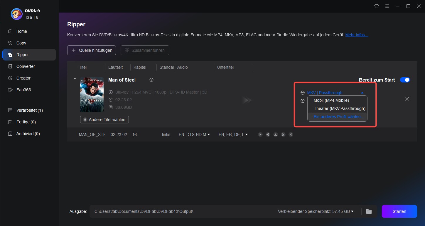Open the trim scissors icon
The image size is (425, 226).
pyautogui.click(x=283, y=134)
